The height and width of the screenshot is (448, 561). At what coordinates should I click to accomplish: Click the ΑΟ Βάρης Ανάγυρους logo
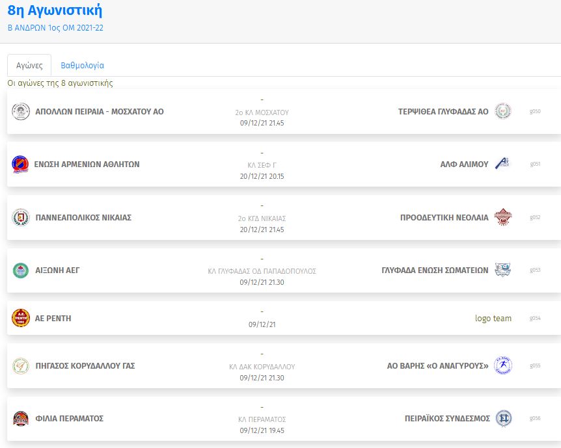(502, 365)
